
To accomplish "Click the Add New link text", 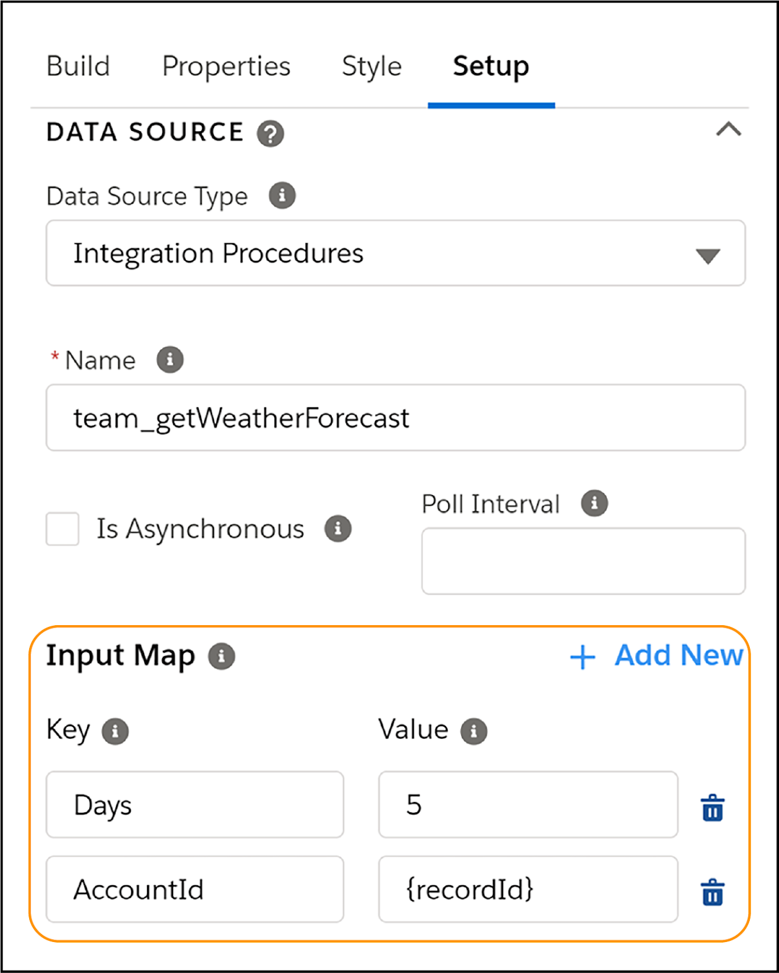I will [679, 656].
